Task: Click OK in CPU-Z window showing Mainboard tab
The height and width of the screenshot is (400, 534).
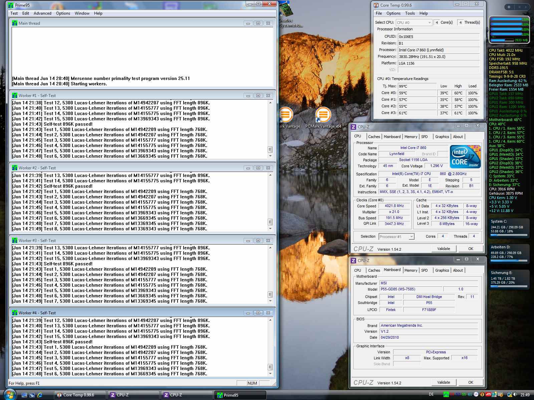Action: click(x=471, y=382)
